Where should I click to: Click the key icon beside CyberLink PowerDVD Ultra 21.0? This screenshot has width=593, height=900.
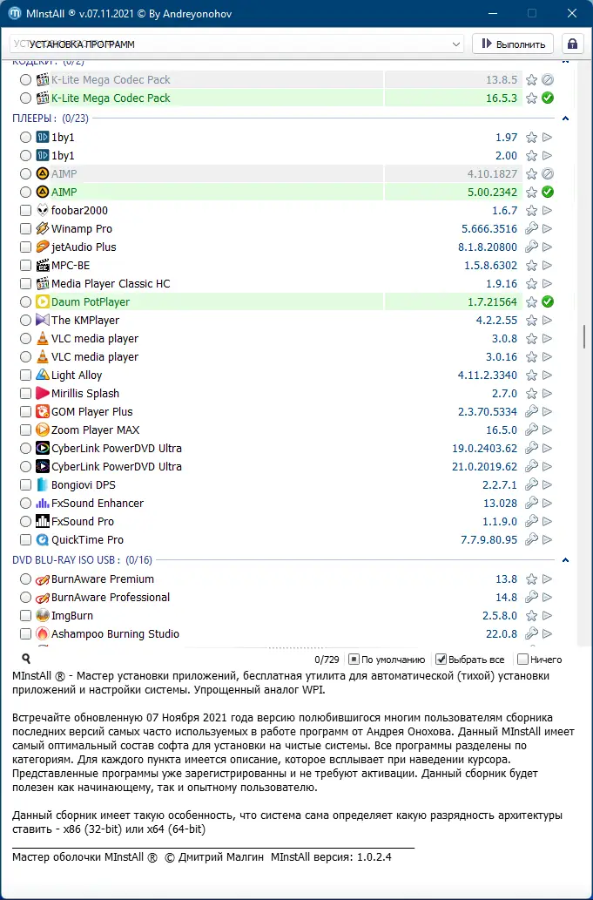(x=531, y=466)
